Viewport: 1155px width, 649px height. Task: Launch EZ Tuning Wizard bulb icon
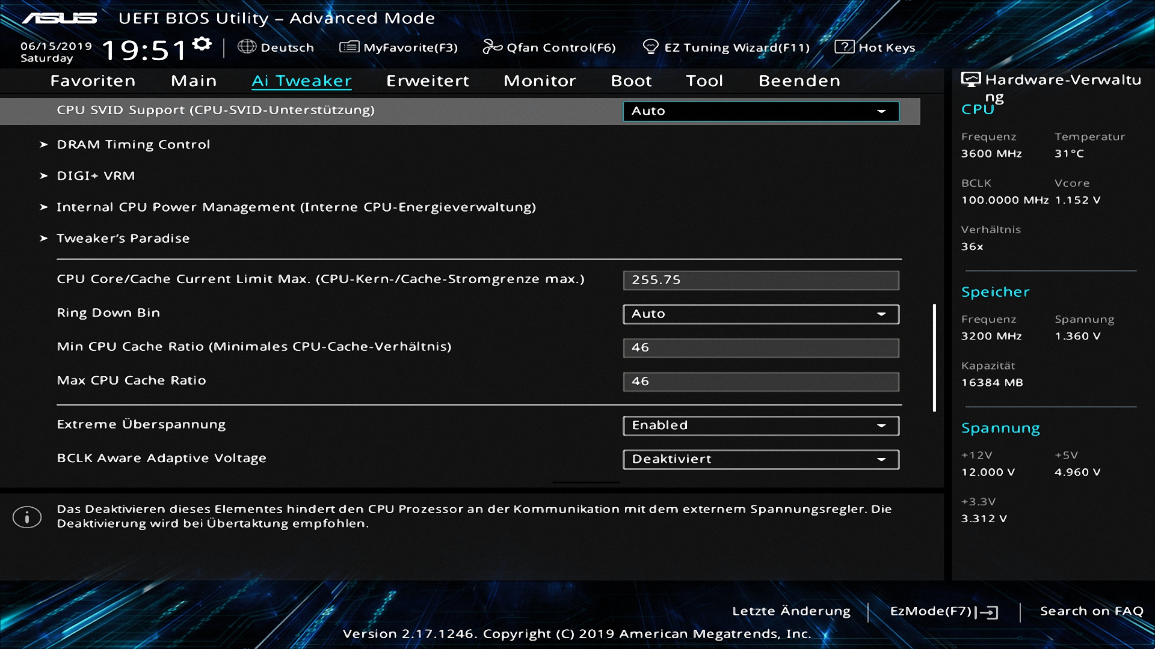[x=650, y=47]
